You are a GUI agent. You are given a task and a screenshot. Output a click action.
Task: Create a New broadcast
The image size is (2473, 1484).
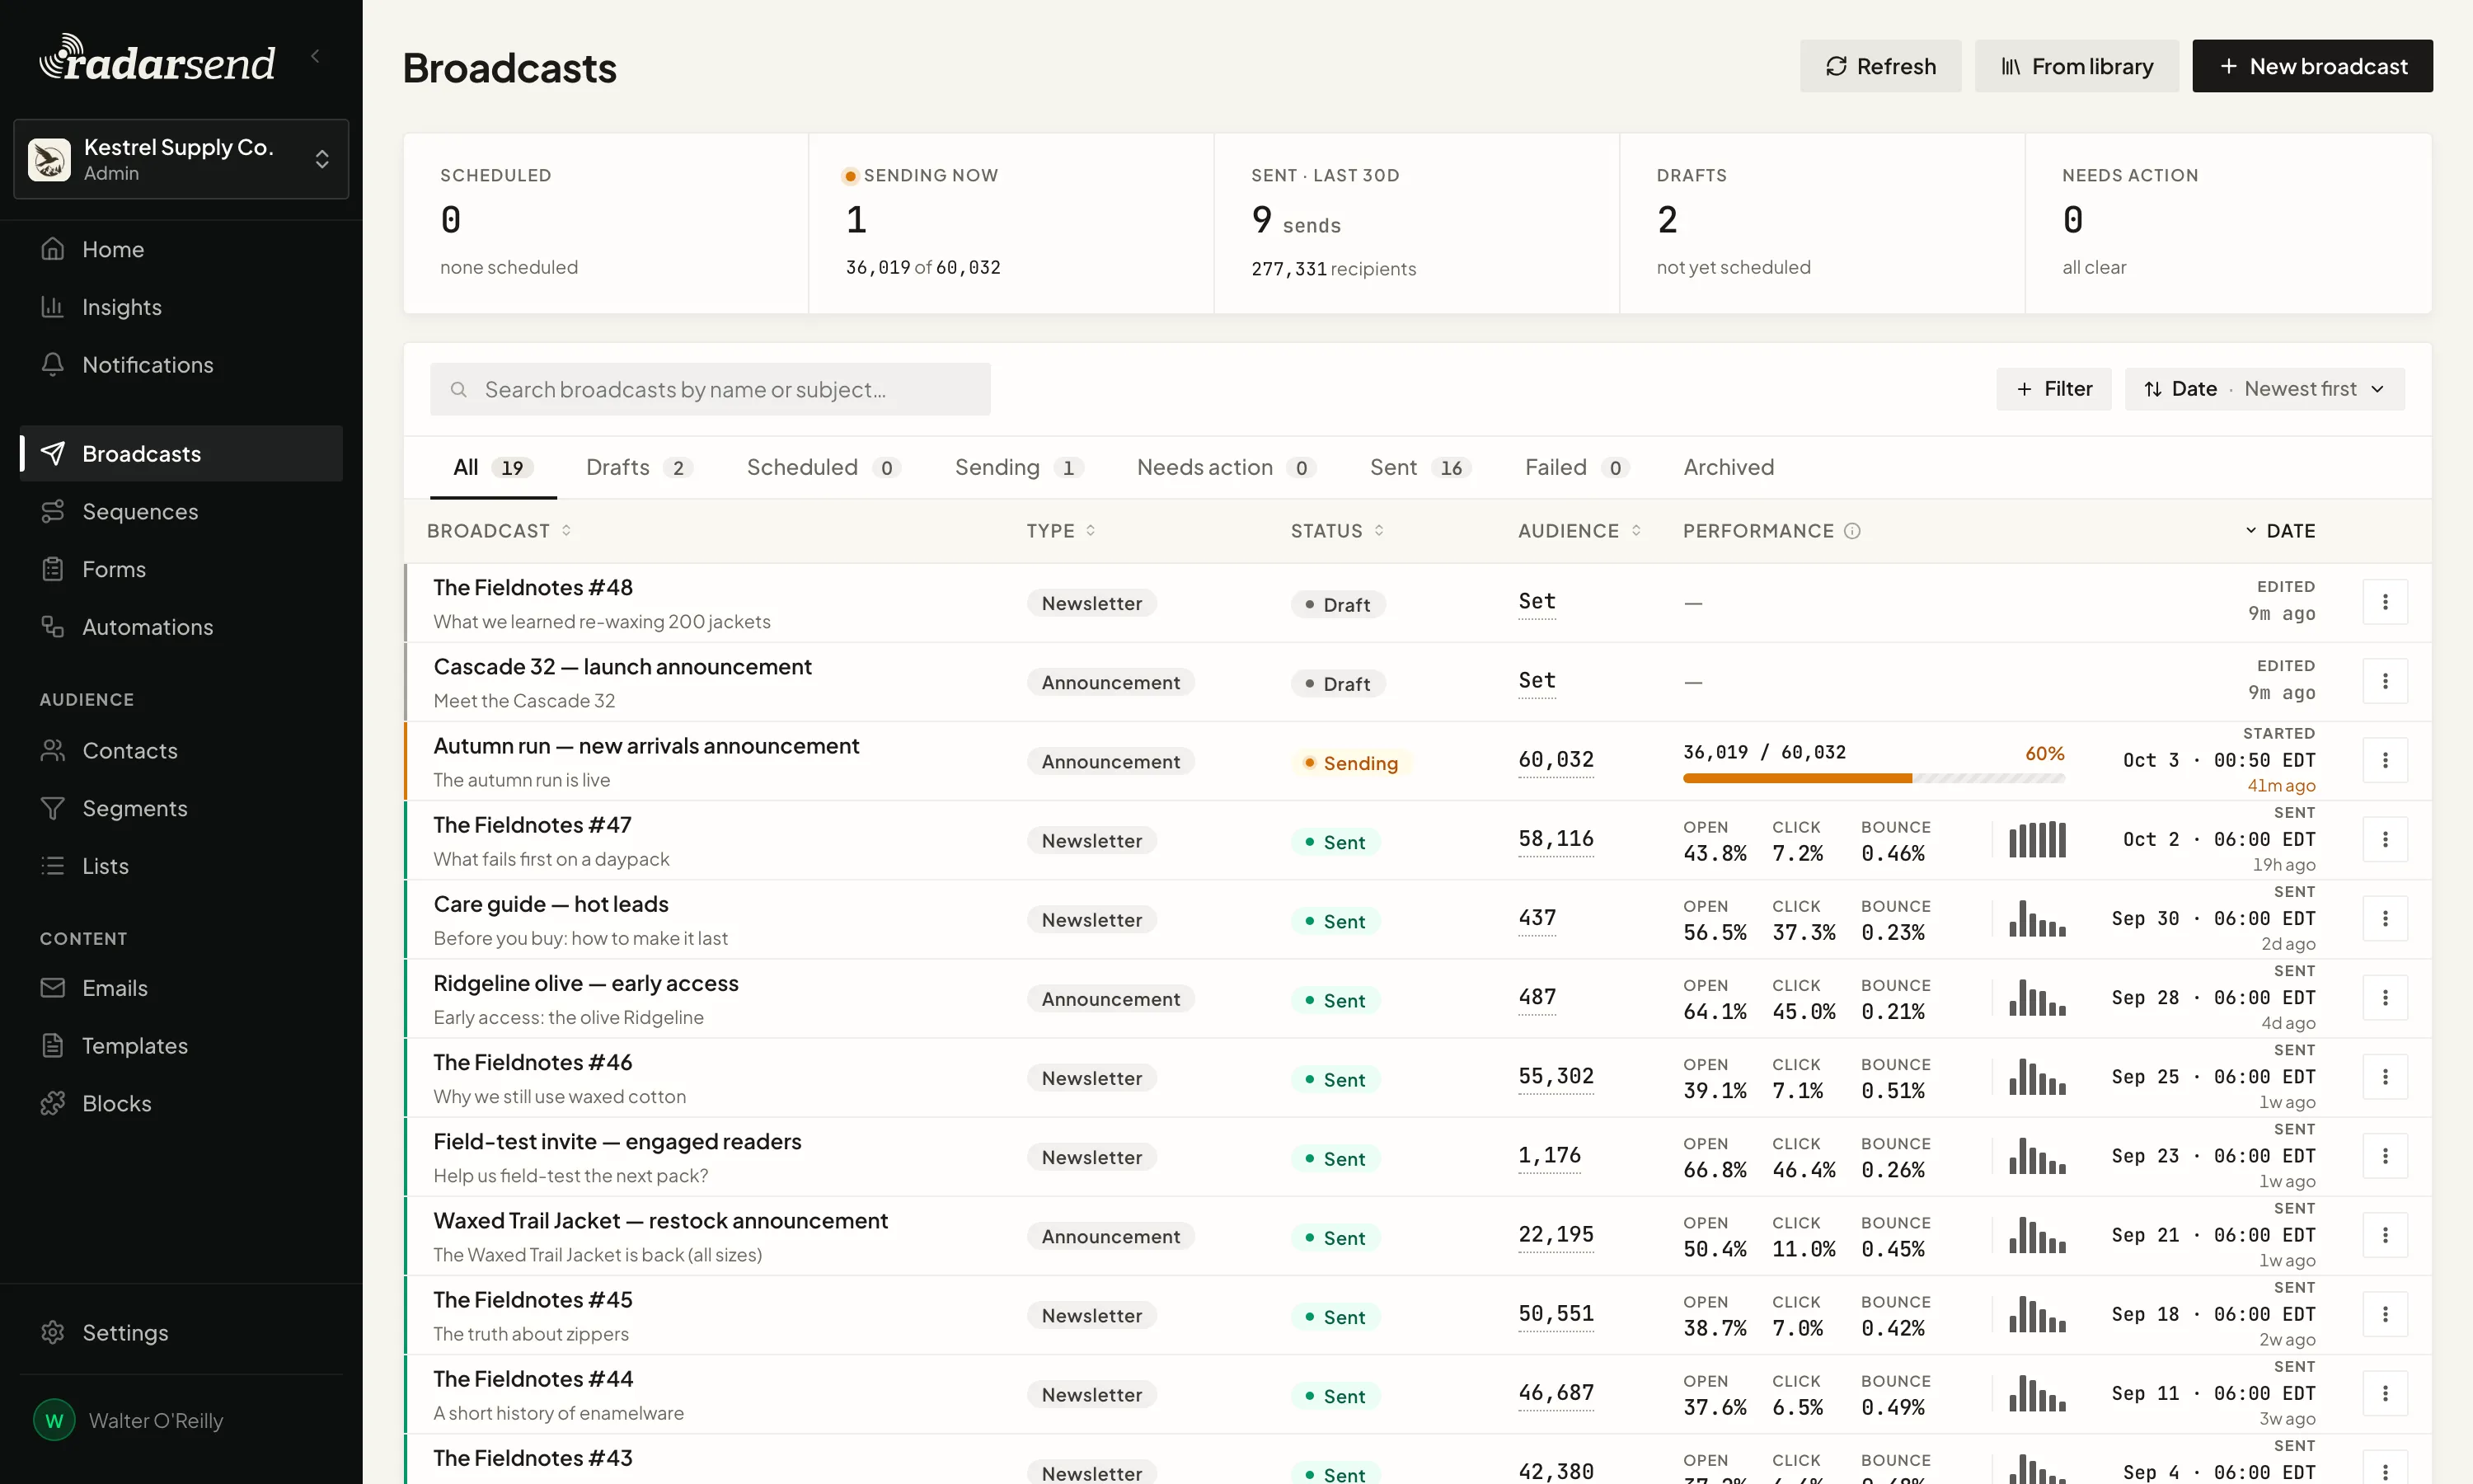click(x=2312, y=66)
